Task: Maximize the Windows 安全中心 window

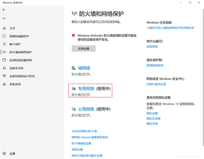Action: (190, 3)
